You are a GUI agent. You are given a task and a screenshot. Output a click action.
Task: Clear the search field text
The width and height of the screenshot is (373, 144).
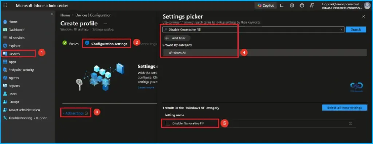click(341, 29)
